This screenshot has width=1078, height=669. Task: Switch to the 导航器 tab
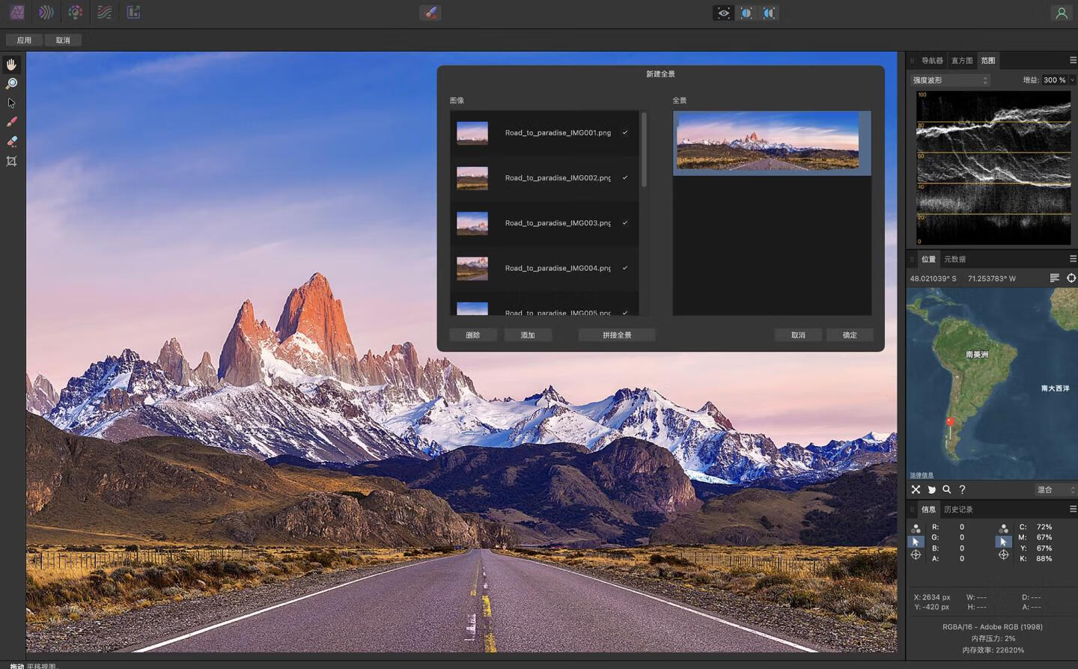(932, 61)
